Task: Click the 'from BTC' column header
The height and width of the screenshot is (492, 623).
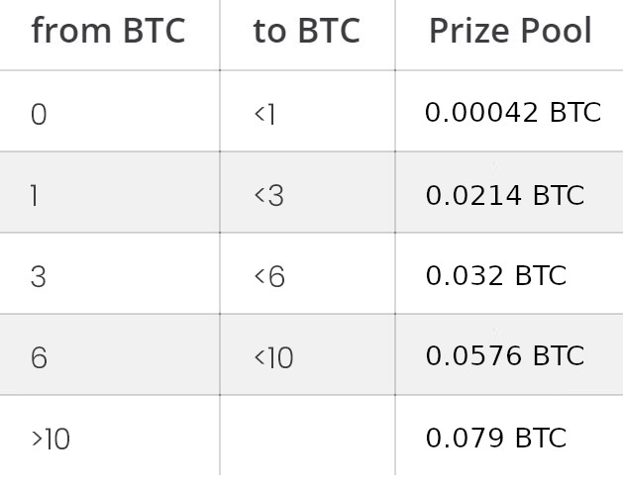Action: pos(108,31)
